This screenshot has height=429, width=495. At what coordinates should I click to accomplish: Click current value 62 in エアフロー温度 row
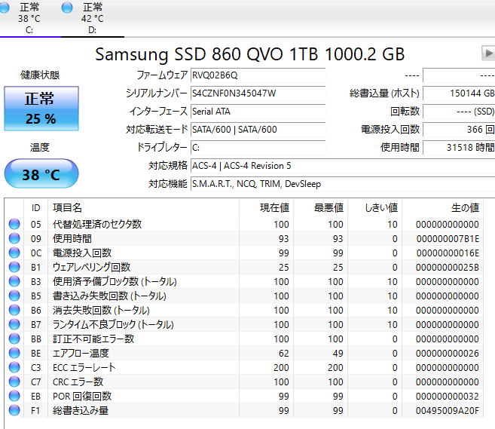(283, 353)
